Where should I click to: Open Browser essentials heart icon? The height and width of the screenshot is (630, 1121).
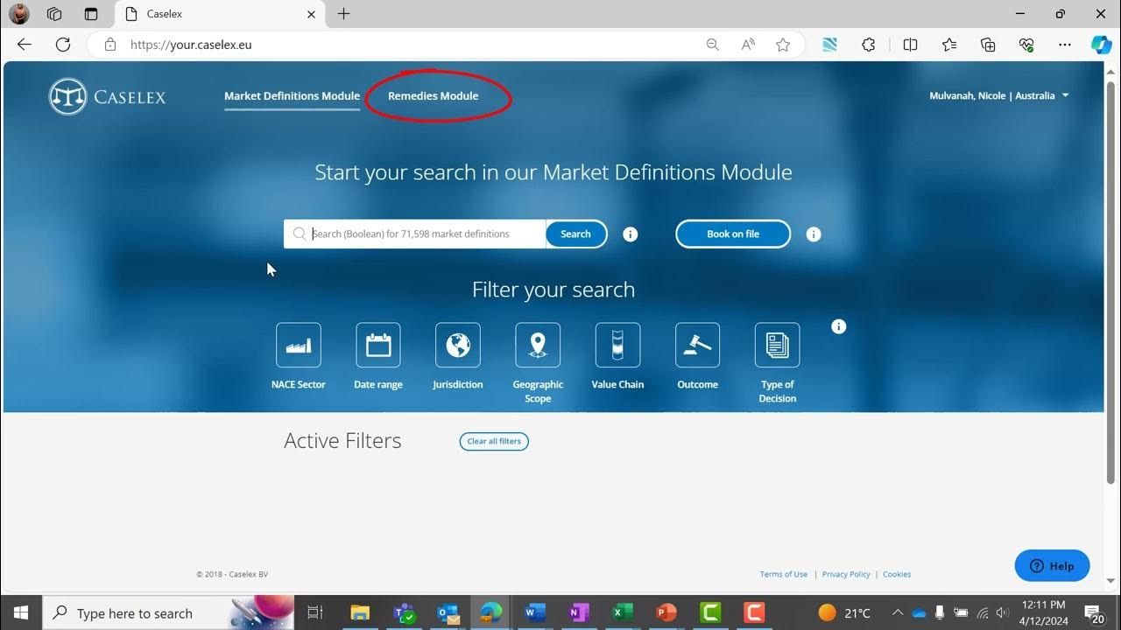coord(1026,45)
